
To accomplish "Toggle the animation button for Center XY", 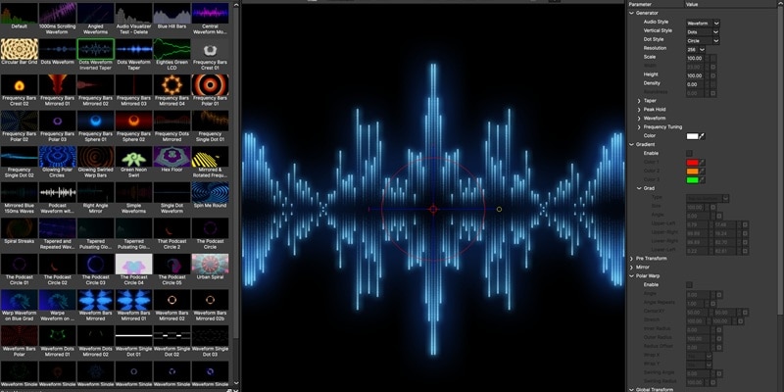I will pos(745,313).
